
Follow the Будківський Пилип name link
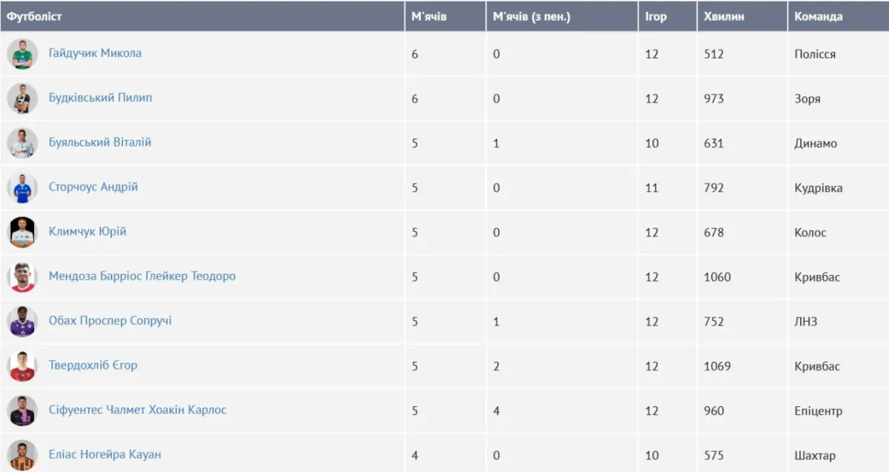pyautogui.click(x=100, y=98)
